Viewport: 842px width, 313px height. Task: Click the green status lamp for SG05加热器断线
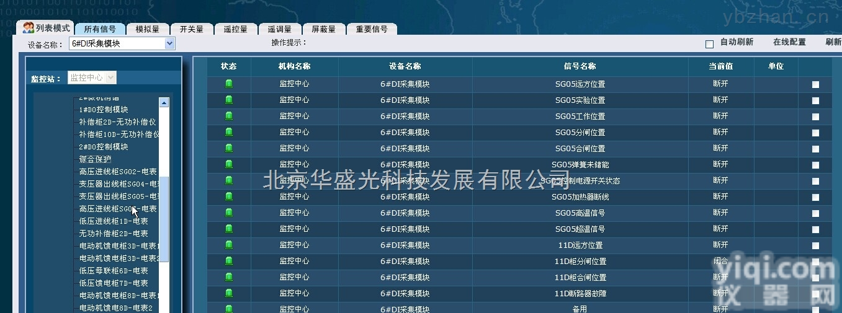[x=229, y=196]
